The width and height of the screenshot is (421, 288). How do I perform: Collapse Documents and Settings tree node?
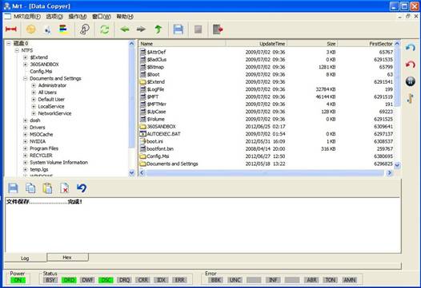click(x=26, y=78)
